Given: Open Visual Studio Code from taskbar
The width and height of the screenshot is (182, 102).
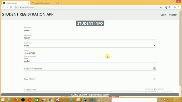Looking at the screenshot, I should pos(92,100).
